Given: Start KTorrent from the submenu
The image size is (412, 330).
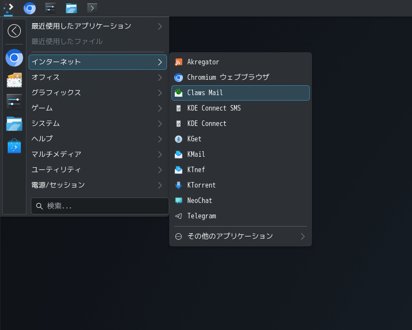Looking at the screenshot, I should point(201,185).
